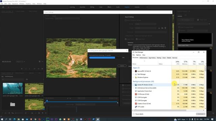Switch to the Startup tab

[x=159, y=58]
